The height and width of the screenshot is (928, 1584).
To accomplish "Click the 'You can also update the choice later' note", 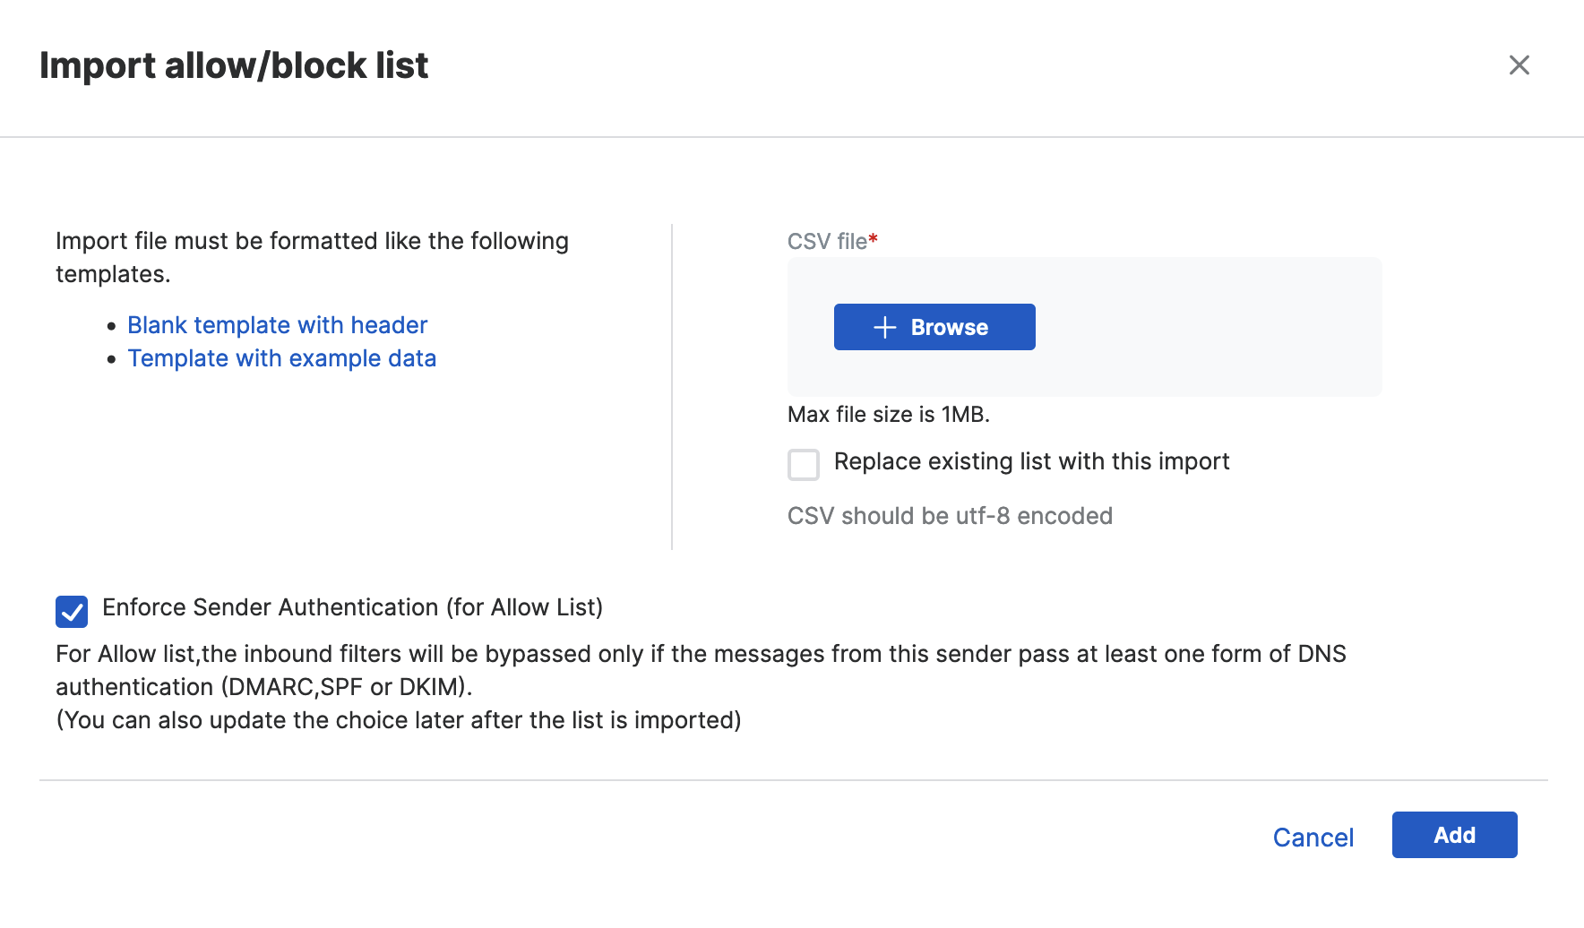I will tap(399, 720).
